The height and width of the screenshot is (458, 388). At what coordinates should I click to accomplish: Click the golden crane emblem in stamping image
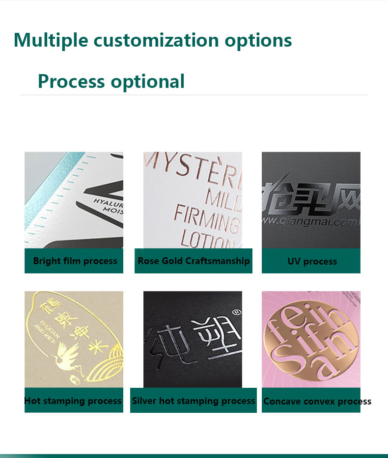tap(66, 358)
